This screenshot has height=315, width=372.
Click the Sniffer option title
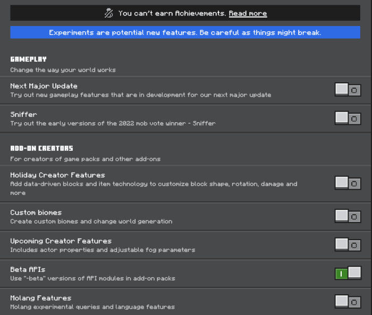tap(23, 114)
